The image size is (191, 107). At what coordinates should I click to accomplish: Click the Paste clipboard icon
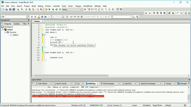point(33,10)
